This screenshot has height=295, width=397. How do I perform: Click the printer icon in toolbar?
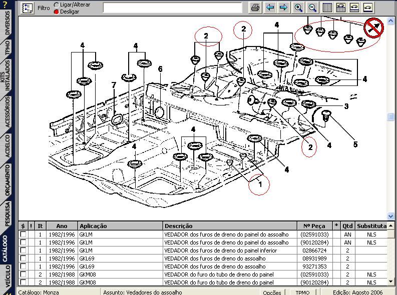pos(255,7)
